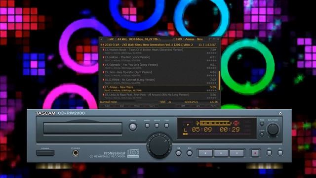Toggle the RND random button
The width and height of the screenshot is (316, 178).
point(262,124)
